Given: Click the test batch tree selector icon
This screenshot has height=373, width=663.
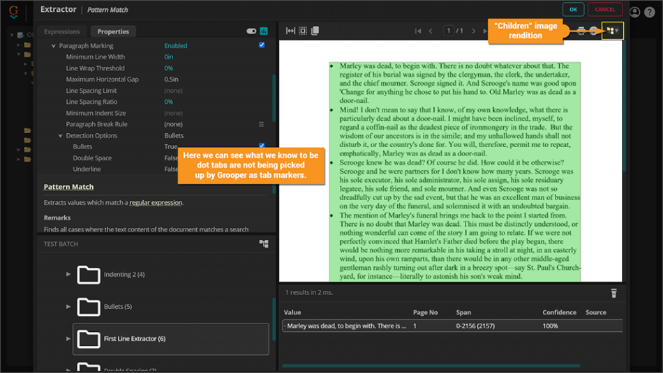Looking at the screenshot, I should [x=264, y=244].
